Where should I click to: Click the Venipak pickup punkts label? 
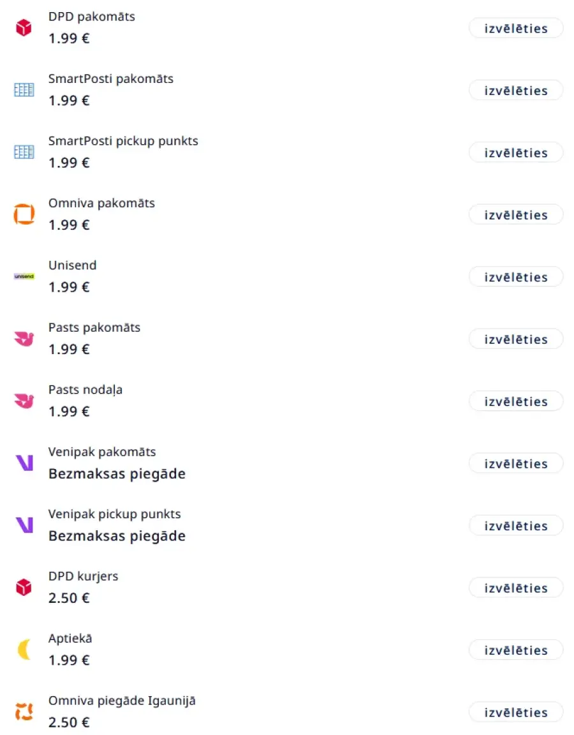pos(114,514)
